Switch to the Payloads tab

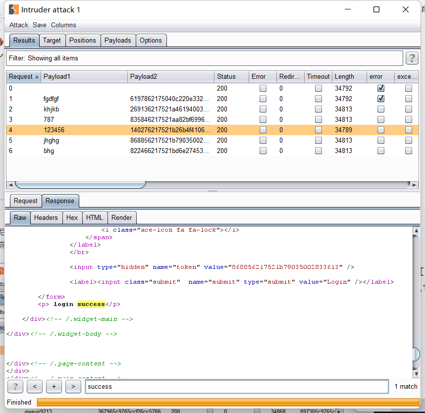(117, 41)
